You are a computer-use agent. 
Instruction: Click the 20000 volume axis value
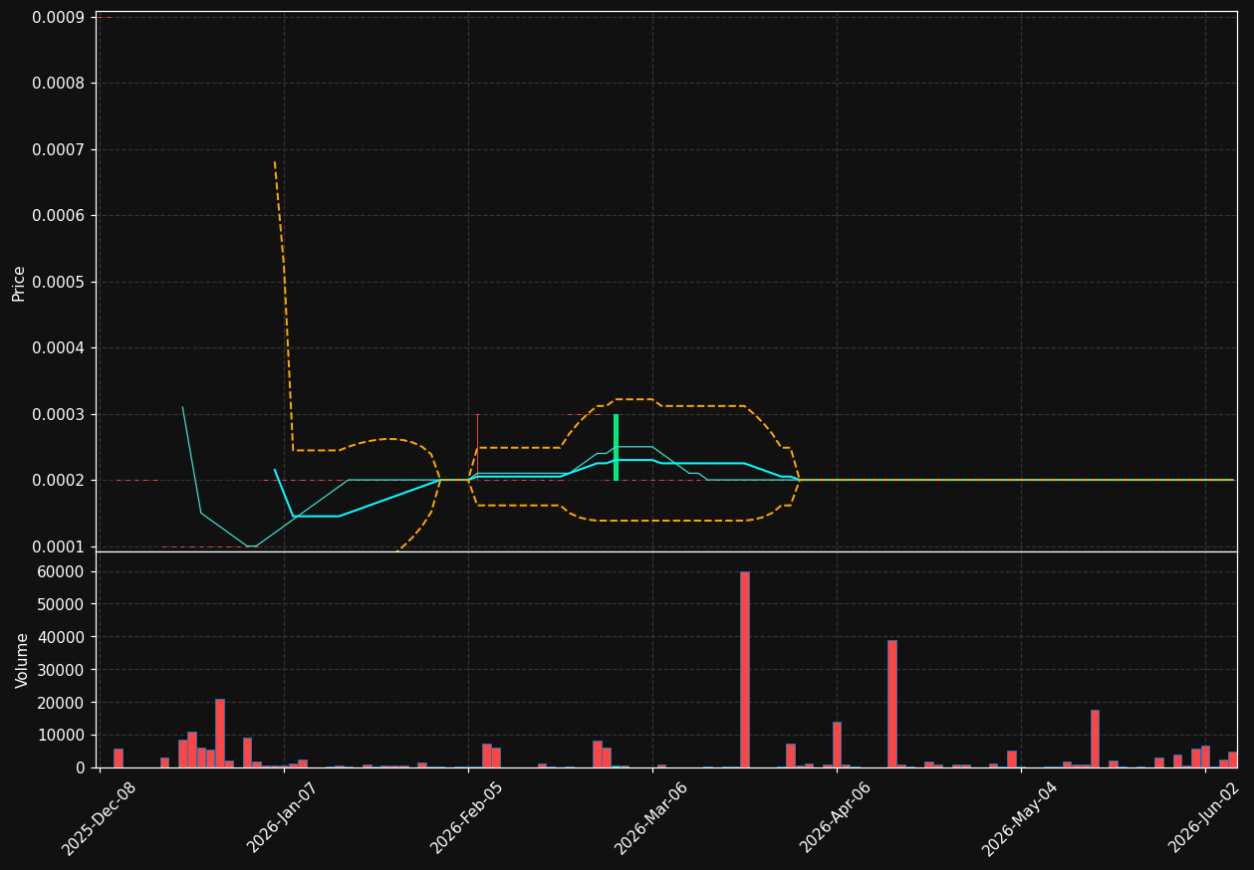click(x=62, y=703)
